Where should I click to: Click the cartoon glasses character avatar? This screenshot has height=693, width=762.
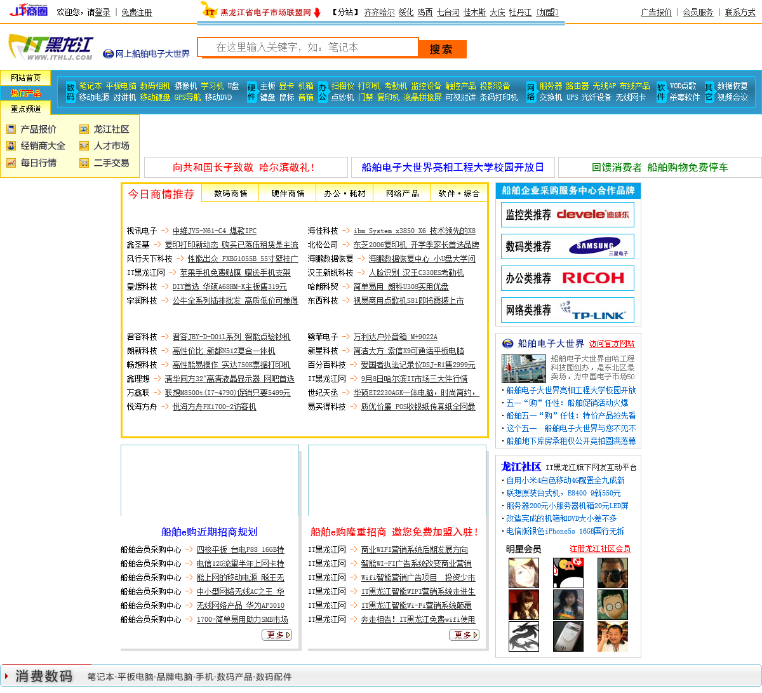(613, 605)
